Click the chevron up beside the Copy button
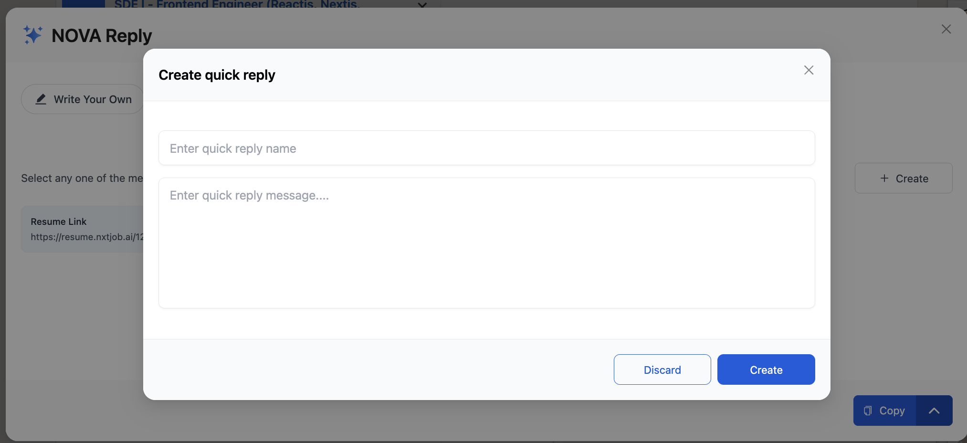 click(934, 411)
